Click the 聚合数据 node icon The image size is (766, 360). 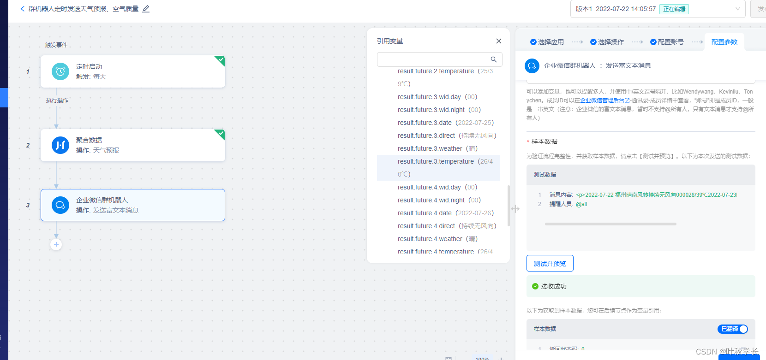click(x=60, y=145)
